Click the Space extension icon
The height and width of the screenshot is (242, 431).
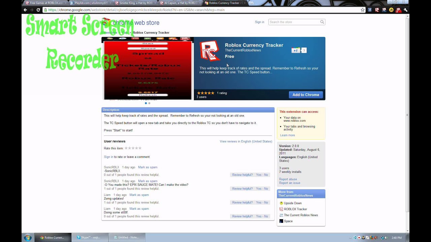point(281,221)
